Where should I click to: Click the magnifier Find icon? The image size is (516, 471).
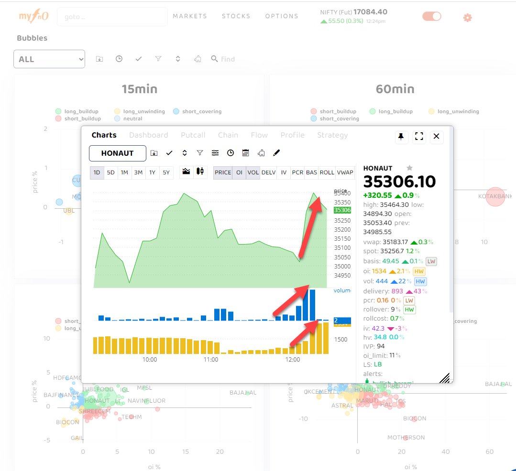click(x=214, y=58)
